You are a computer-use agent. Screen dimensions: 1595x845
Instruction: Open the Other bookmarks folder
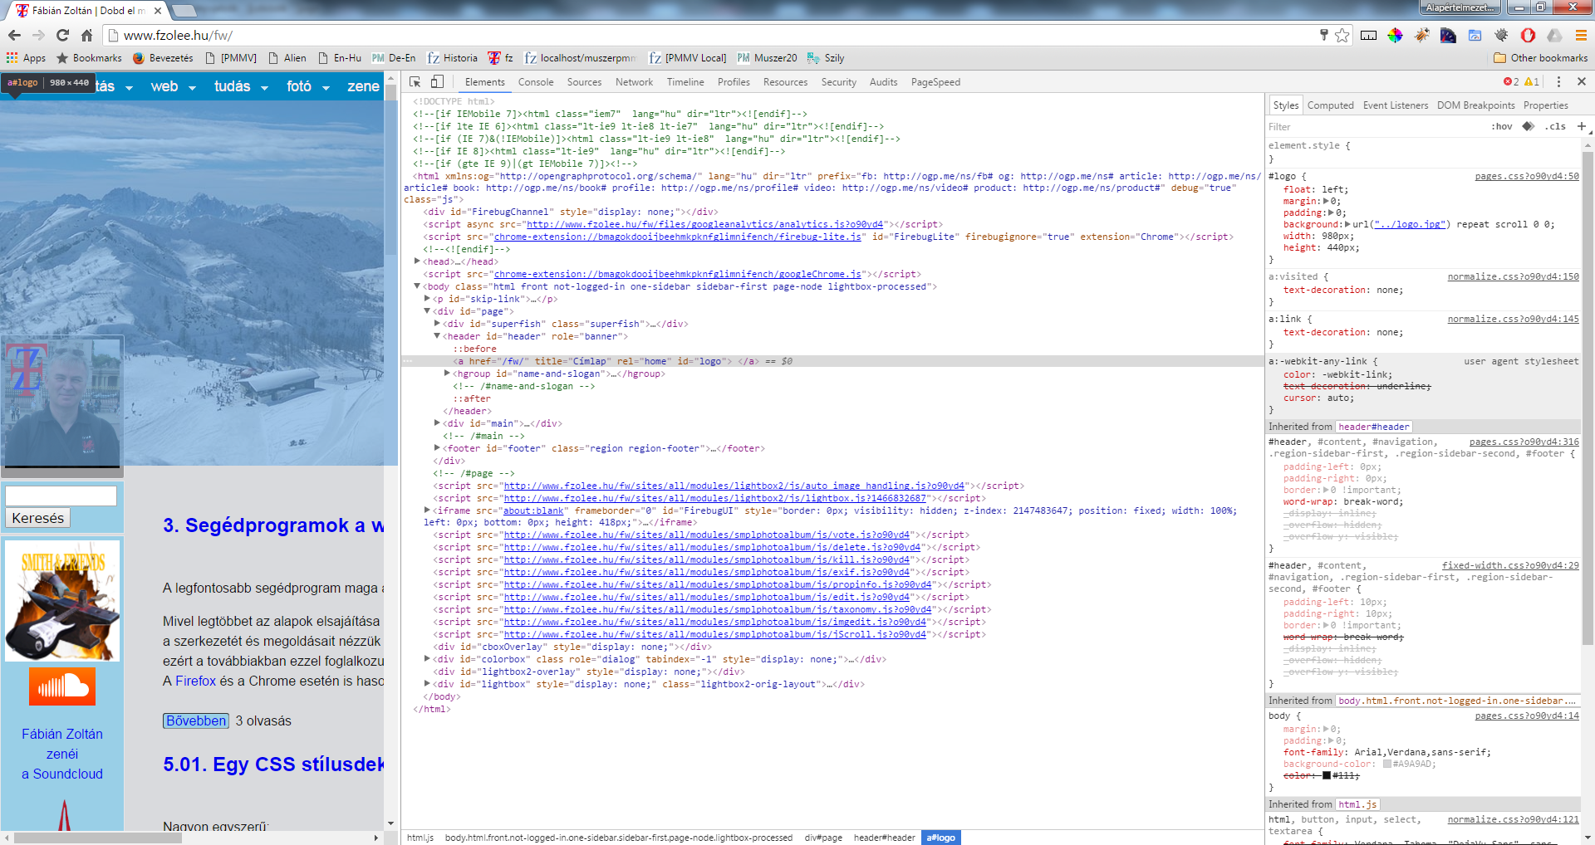pyautogui.click(x=1540, y=58)
